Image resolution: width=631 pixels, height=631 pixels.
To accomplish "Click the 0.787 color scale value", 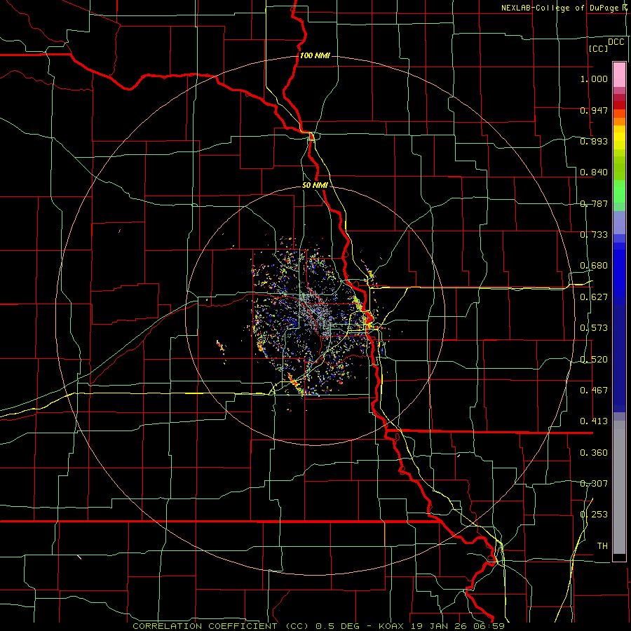I will (x=594, y=203).
